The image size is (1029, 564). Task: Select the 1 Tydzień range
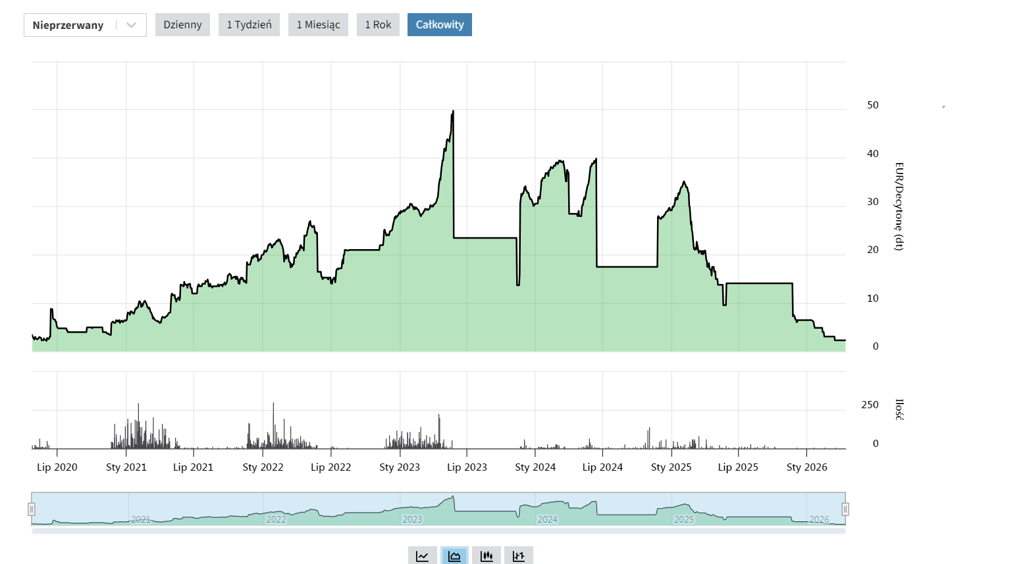coord(249,25)
